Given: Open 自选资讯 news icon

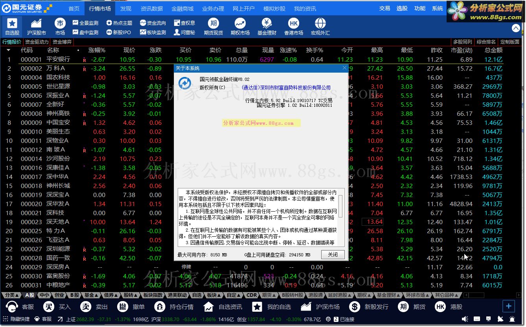Looking at the screenshot, I should pyautogui.click(x=209, y=307).
